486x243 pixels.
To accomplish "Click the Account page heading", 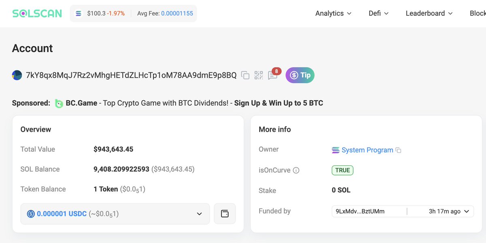I will [32, 49].
